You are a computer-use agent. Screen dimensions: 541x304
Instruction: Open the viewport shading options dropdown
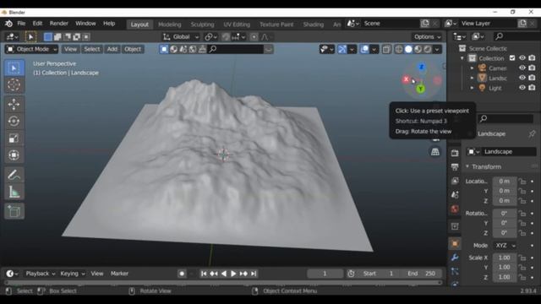pyautogui.click(x=437, y=49)
